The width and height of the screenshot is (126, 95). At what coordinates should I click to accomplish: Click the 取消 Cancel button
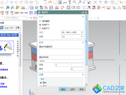(82, 89)
